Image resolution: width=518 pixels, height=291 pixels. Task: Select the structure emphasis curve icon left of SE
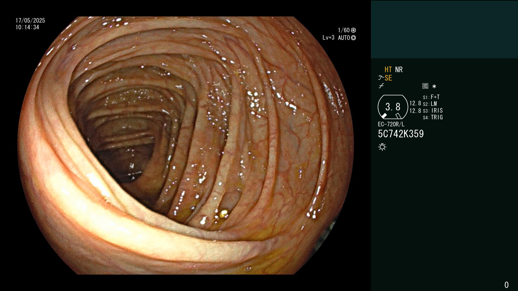381,78
